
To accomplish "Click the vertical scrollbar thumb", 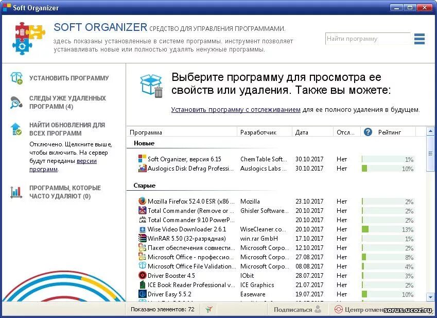I will [430, 154].
